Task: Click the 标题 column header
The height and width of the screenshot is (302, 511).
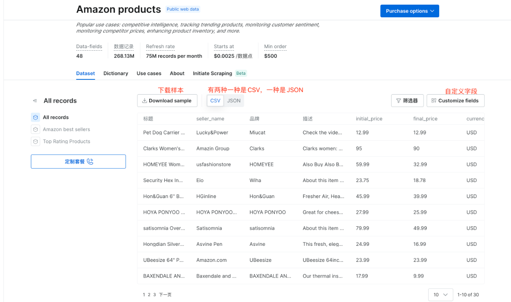Action: pos(148,119)
